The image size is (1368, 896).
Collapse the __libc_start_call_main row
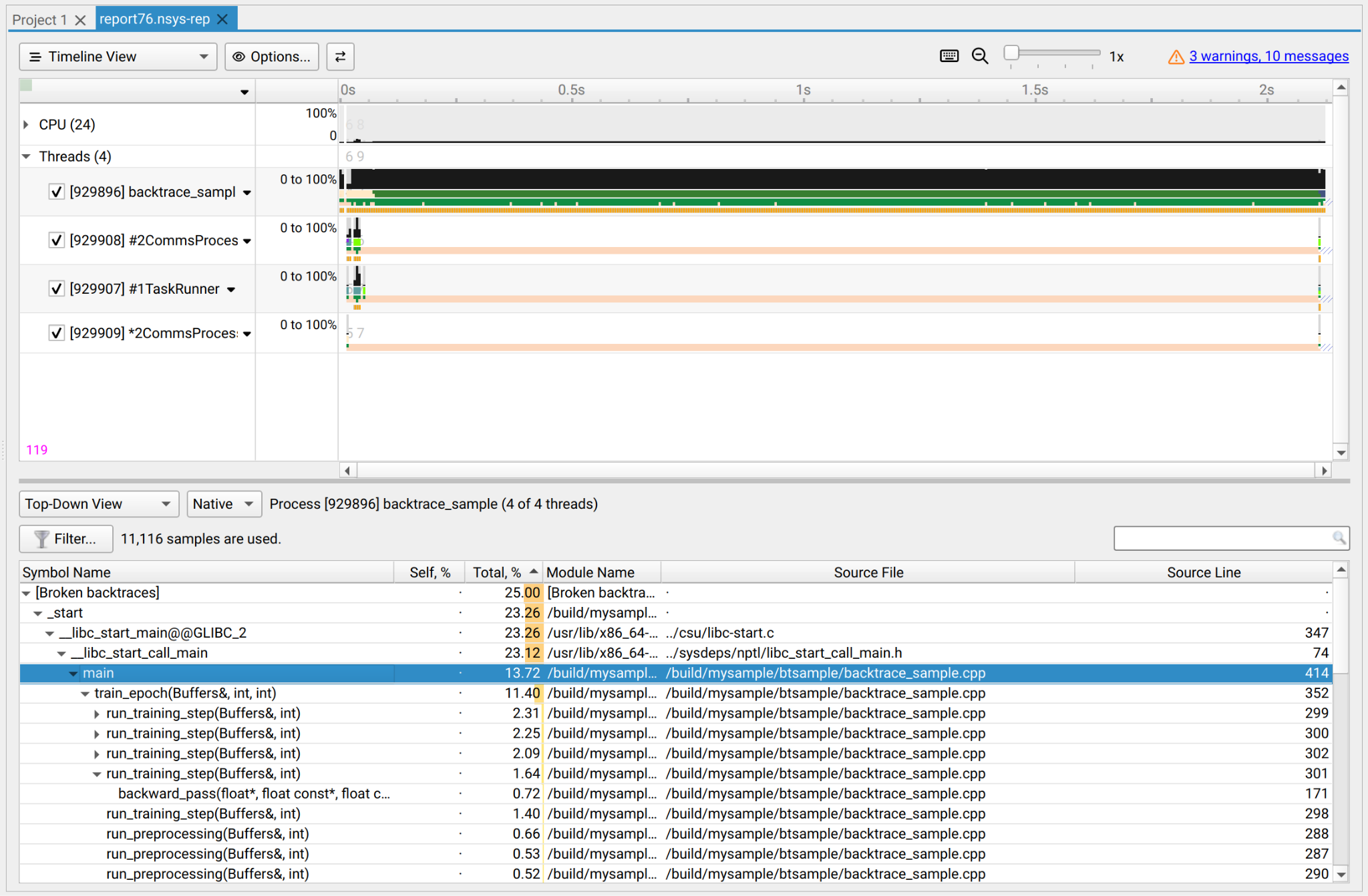tap(61, 653)
